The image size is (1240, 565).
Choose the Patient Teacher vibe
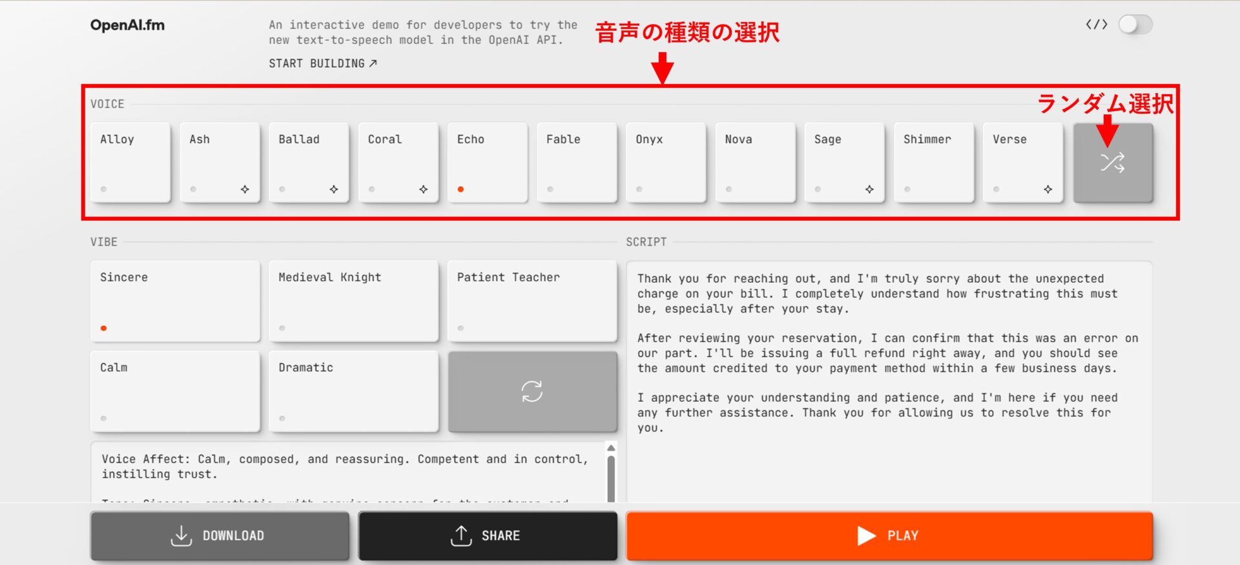point(532,301)
